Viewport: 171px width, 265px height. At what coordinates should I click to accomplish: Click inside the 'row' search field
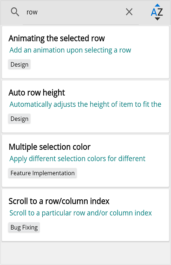click(74, 12)
